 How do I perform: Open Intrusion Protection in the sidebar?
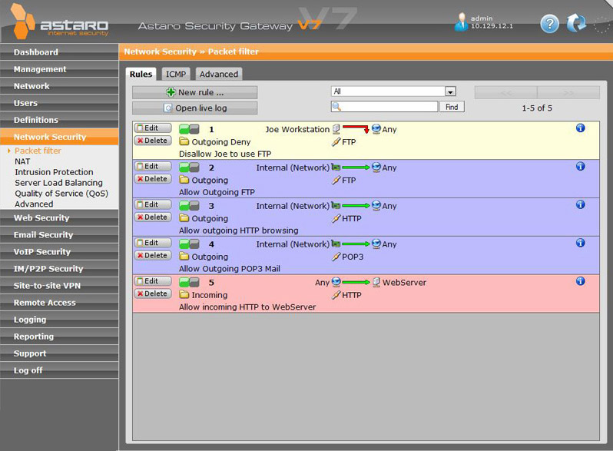click(x=54, y=172)
